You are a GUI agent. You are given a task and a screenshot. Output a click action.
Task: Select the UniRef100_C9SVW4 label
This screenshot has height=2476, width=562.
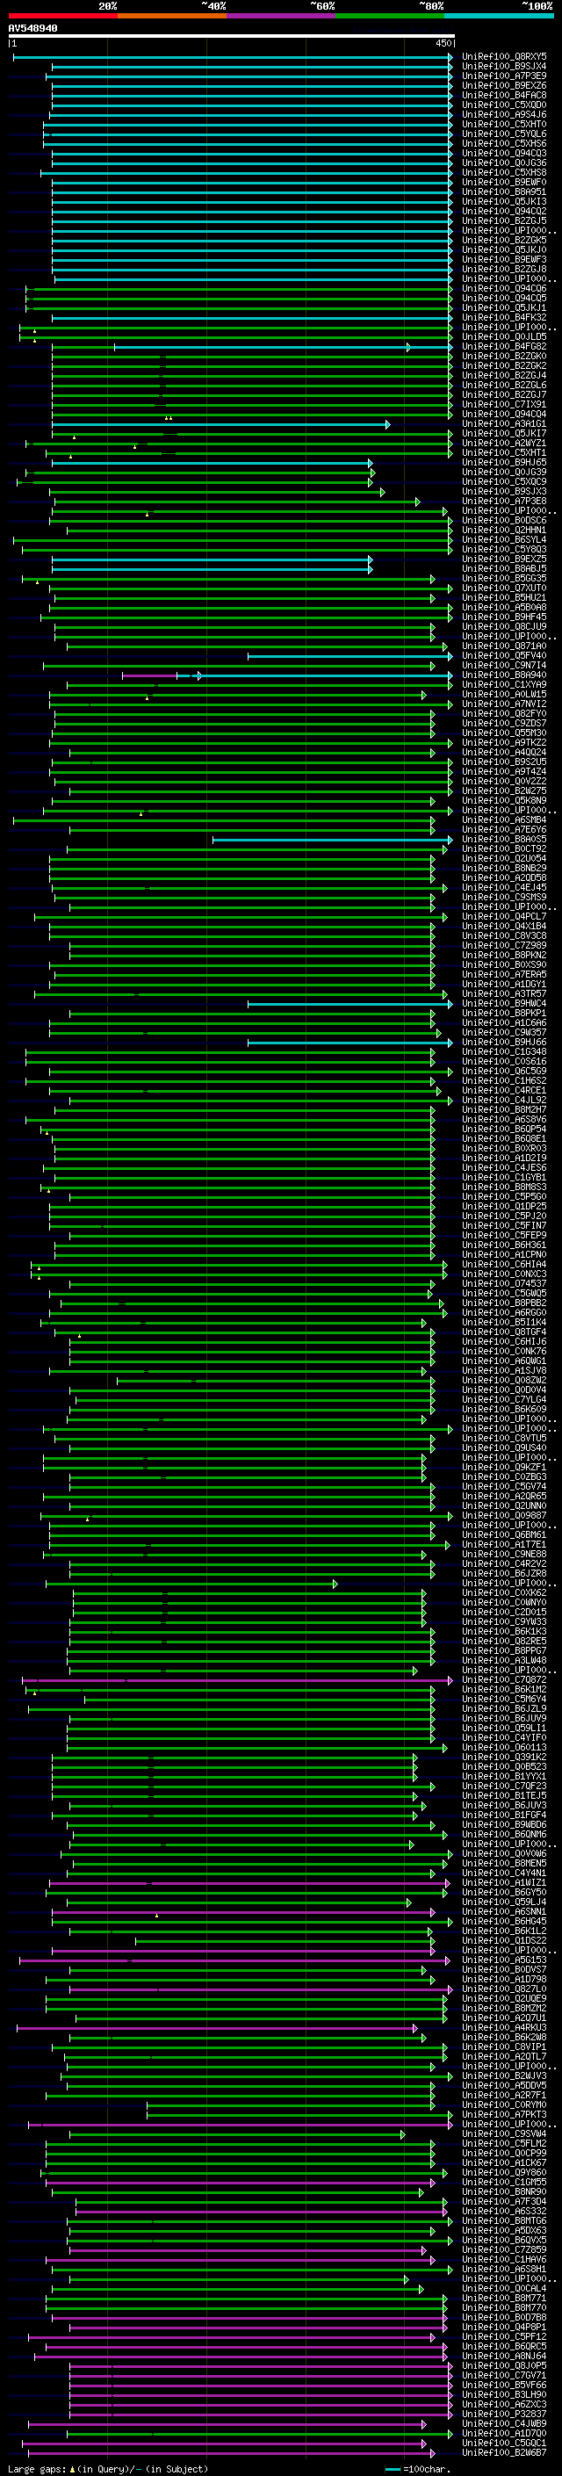504,2133
